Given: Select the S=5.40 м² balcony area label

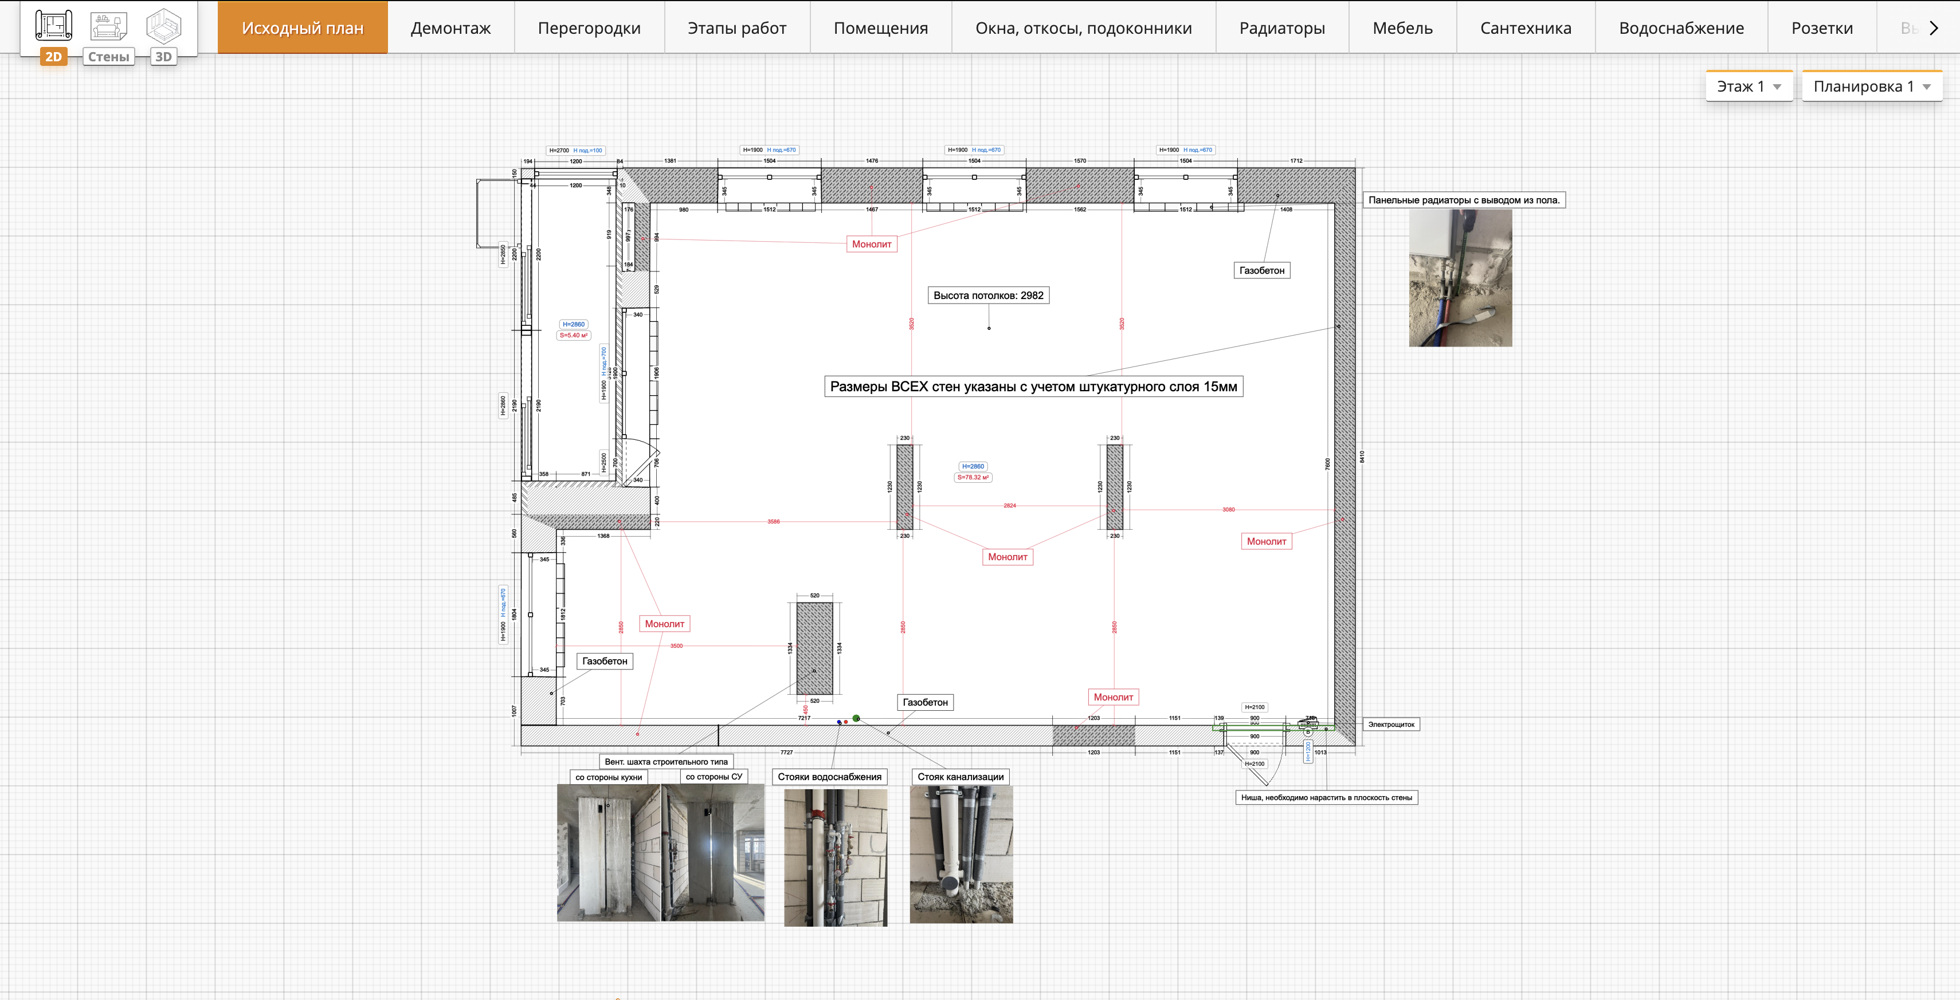Looking at the screenshot, I should 574,336.
